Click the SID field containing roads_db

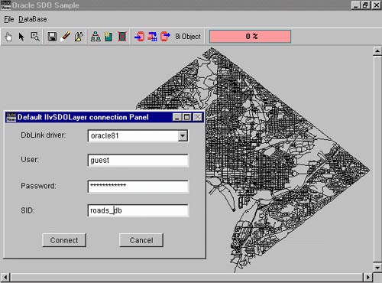(138, 210)
